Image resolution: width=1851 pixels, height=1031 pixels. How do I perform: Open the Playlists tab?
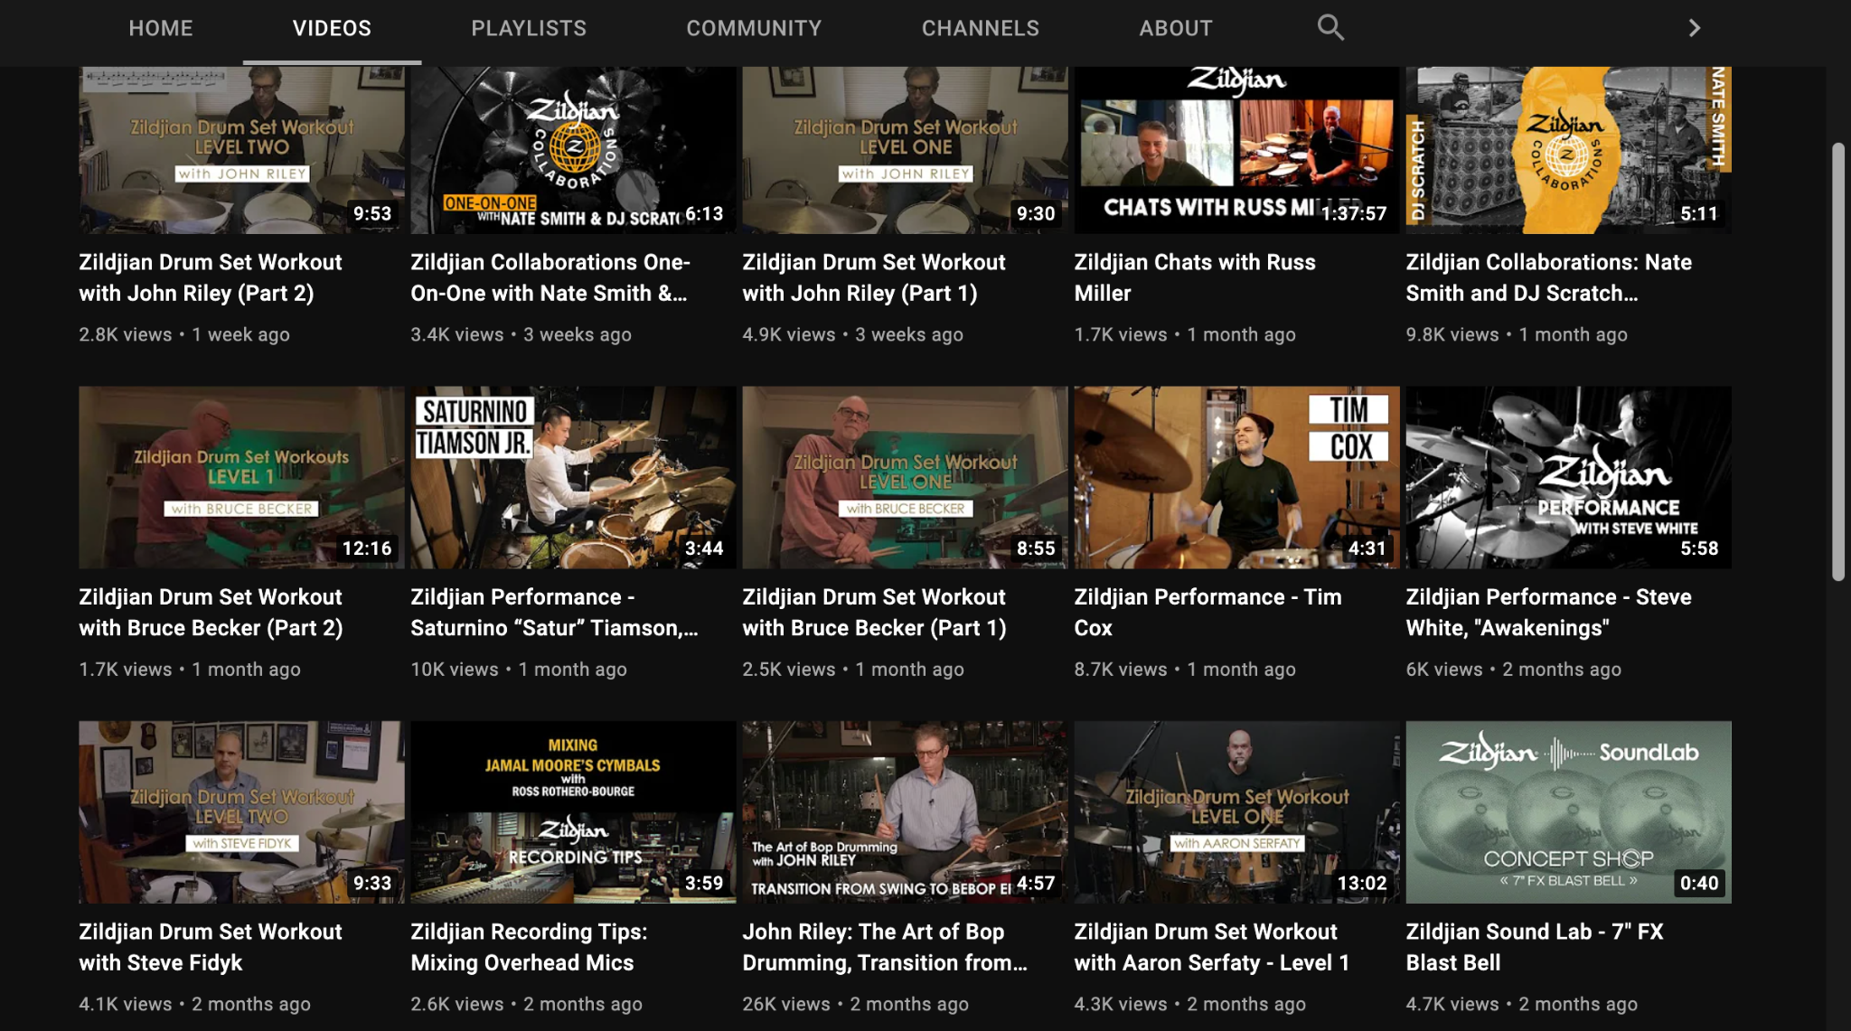tap(528, 28)
